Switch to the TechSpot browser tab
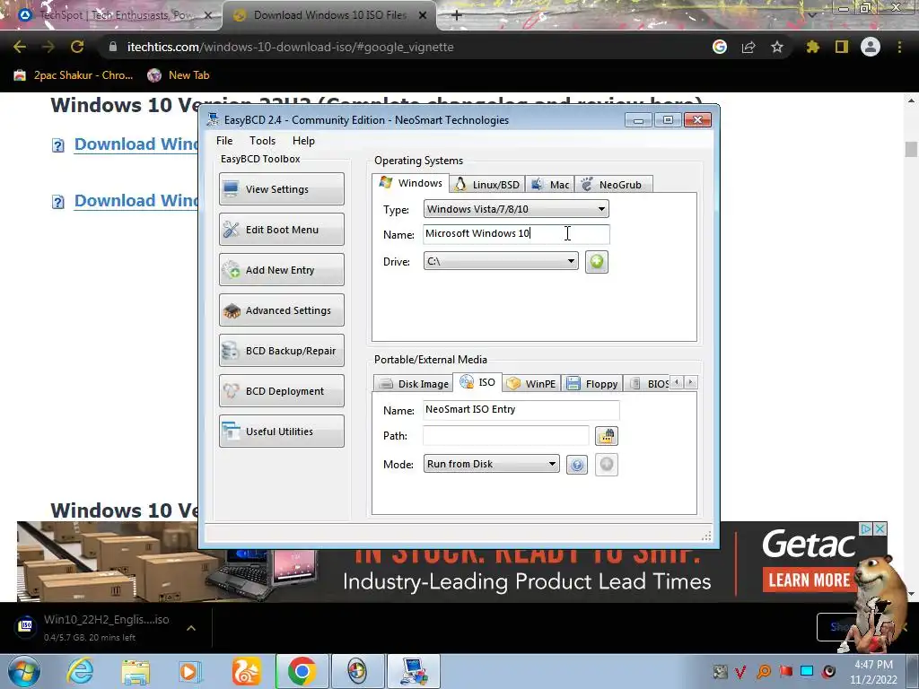Image resolution: width=919 pixels, height=689 pixels. tap(111, 15)
